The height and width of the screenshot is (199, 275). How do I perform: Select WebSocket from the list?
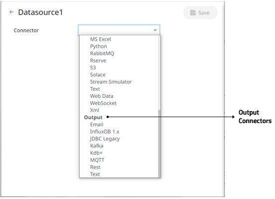(103, 103)
